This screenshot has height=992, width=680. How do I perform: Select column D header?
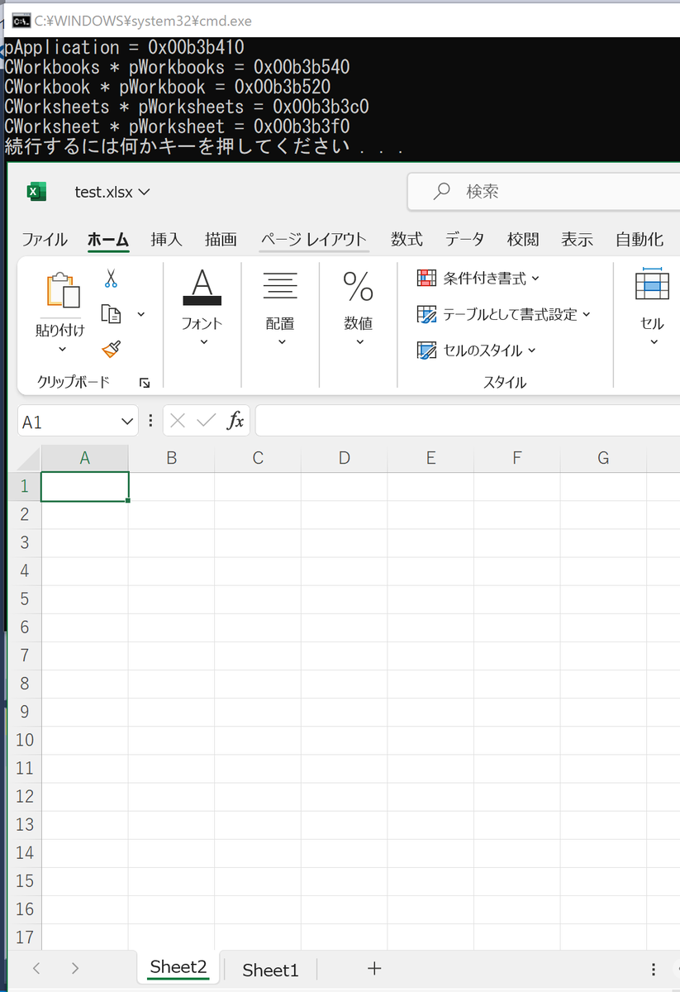pos(344,458)
